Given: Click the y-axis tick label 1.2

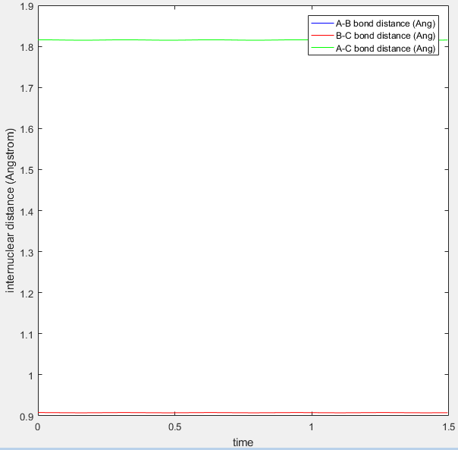Looking at the screenshot, I should coord(27,293).
